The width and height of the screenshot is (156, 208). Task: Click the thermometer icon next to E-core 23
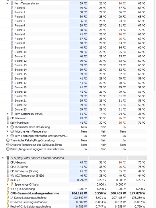12,109
